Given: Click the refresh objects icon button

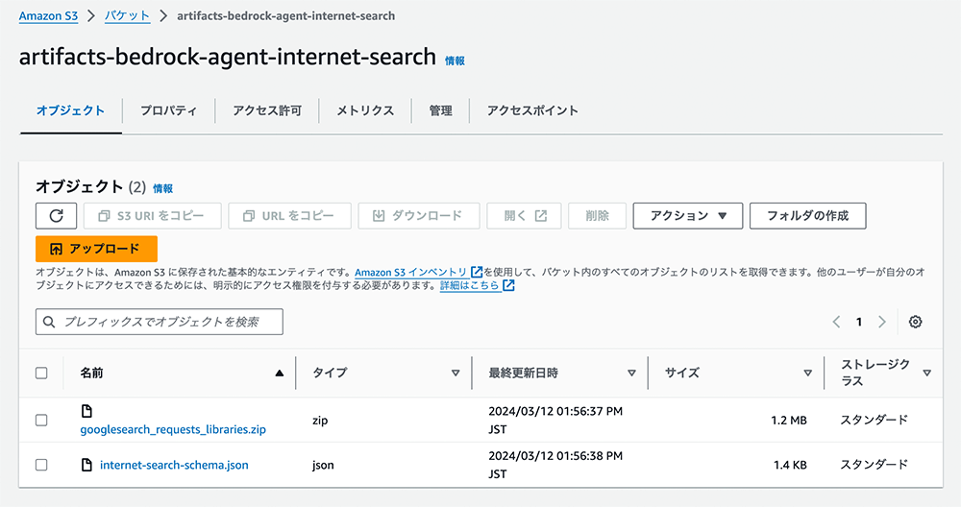Looking at the screenshot, I should (56, 215).
